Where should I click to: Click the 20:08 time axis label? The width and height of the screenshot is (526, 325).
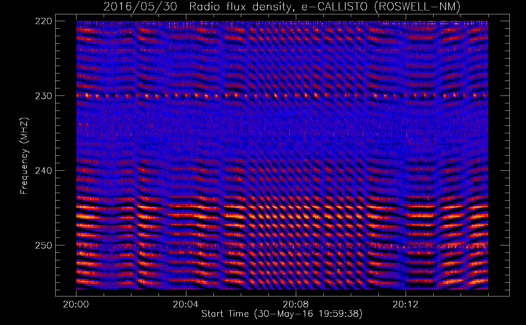click(296, 305)
